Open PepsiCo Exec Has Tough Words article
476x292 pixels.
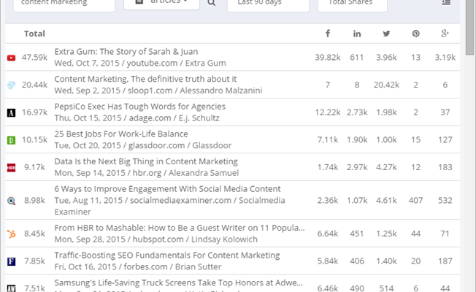pyautogui.click(x=140, y=107)
